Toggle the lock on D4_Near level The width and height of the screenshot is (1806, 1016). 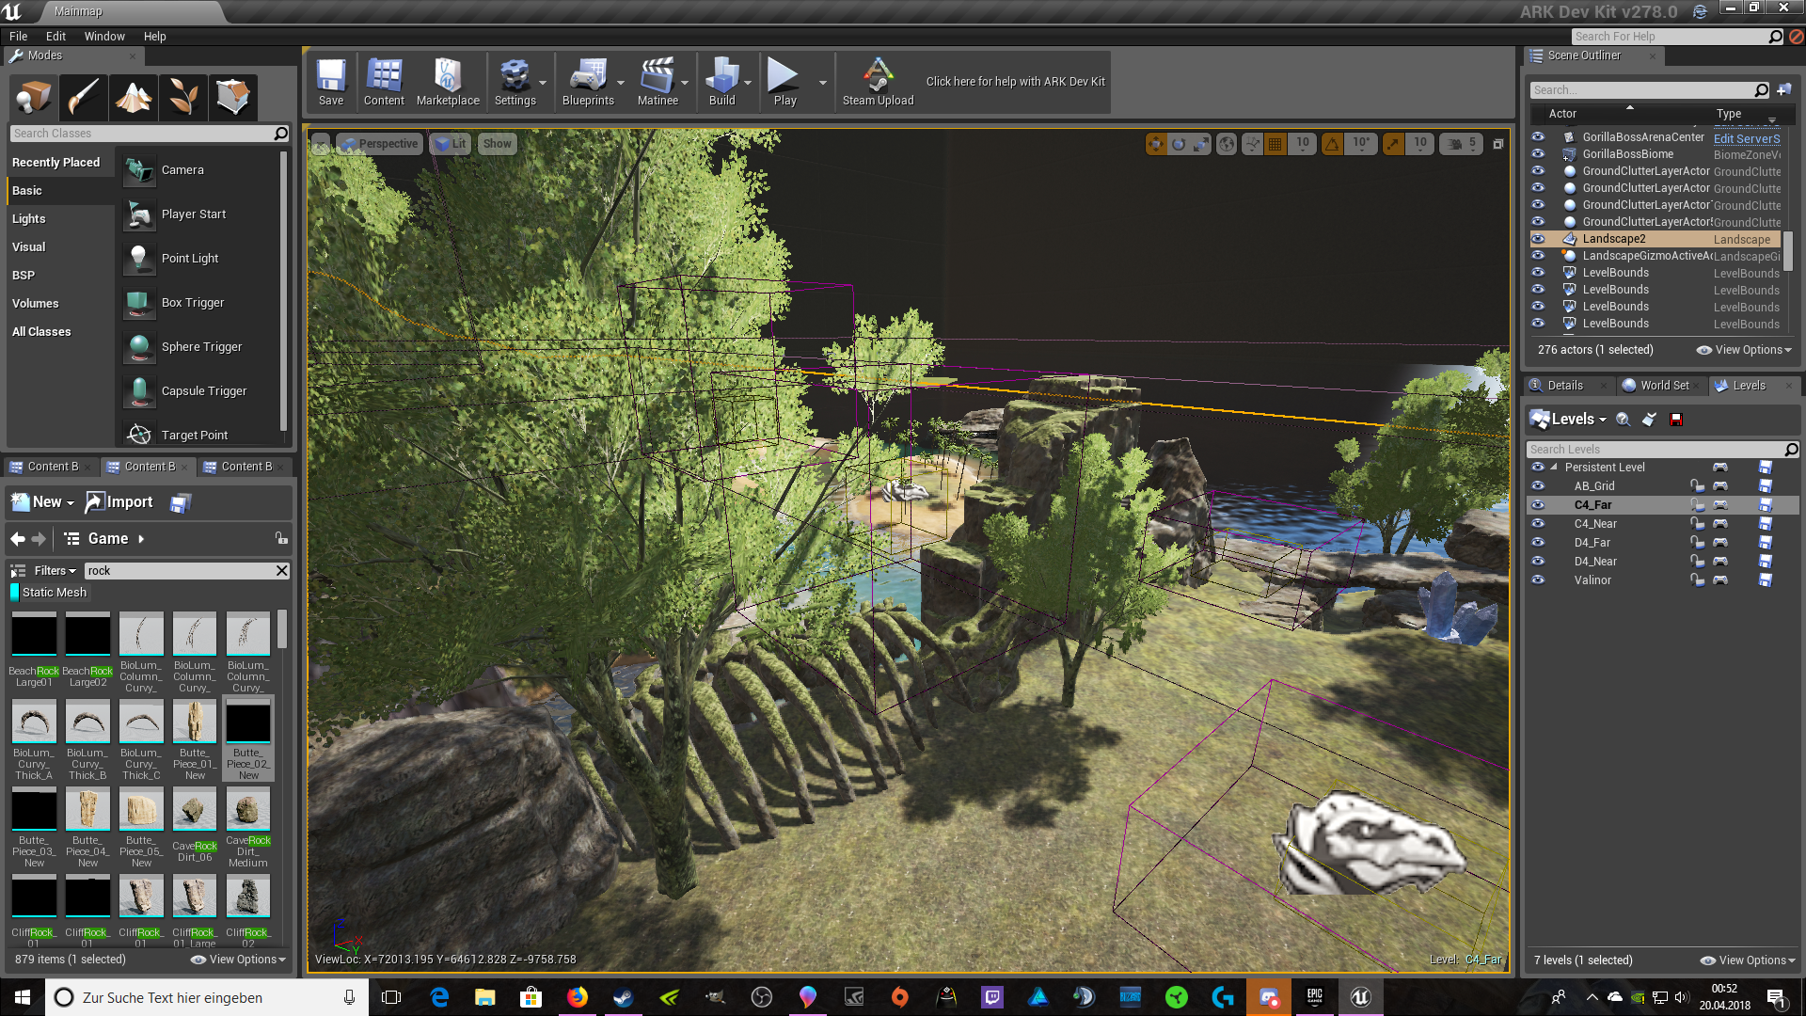tap(1697, 562)
